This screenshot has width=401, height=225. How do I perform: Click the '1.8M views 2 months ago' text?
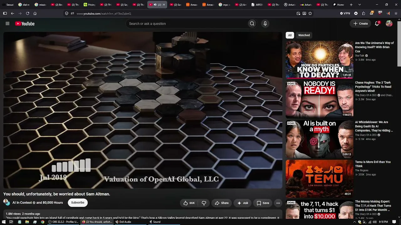23,214
